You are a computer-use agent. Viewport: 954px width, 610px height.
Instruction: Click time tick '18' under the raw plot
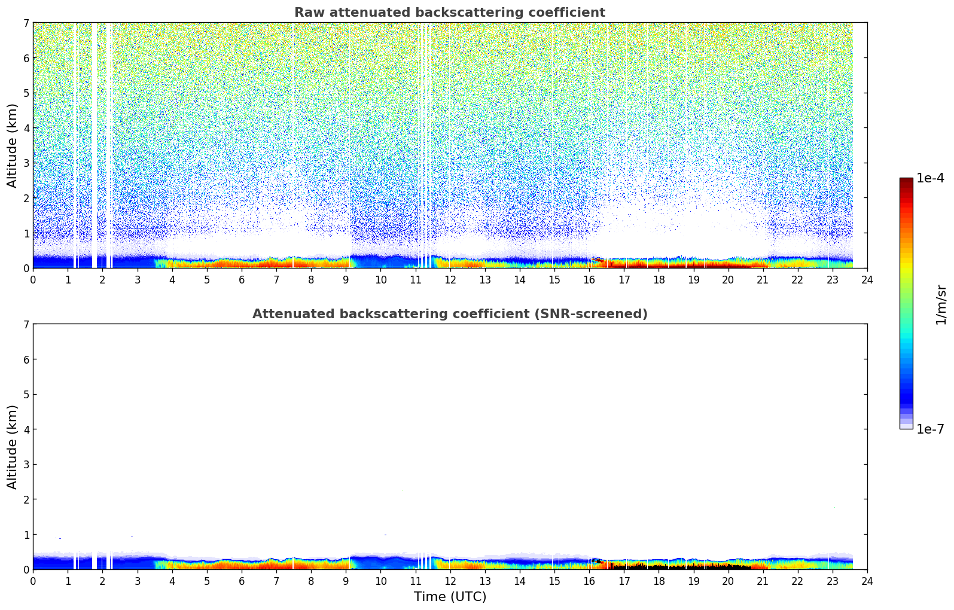[659, 279]
